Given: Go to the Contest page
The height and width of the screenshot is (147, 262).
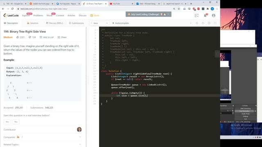Looking at the screenshot, I should [60, 16].
